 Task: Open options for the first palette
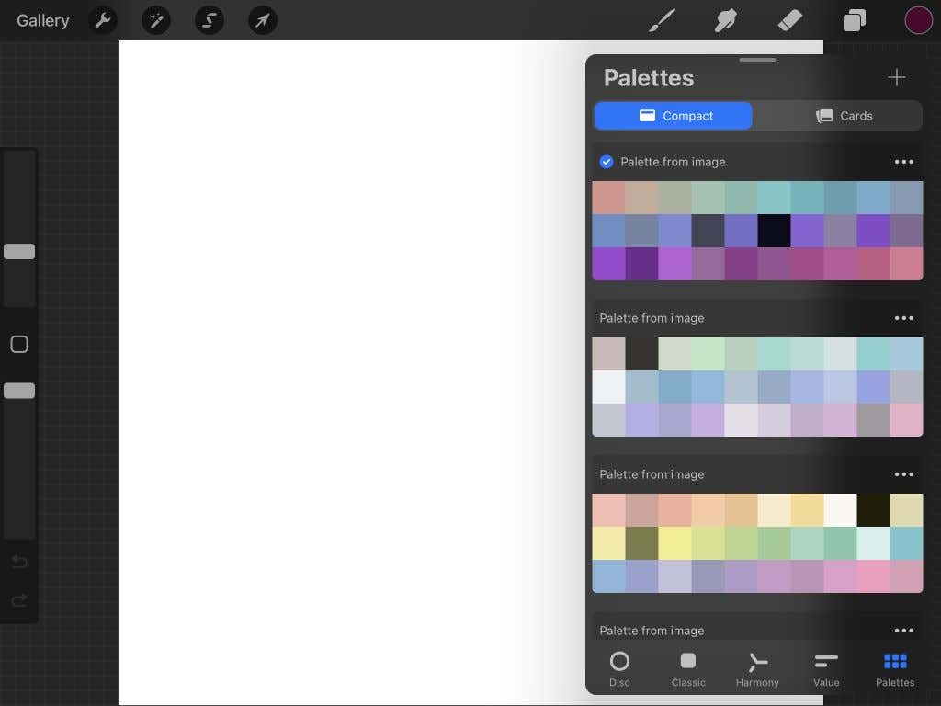[x=904, y=162]
